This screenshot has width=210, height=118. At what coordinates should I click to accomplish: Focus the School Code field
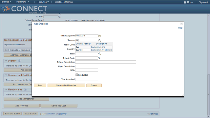pos(87,58)
